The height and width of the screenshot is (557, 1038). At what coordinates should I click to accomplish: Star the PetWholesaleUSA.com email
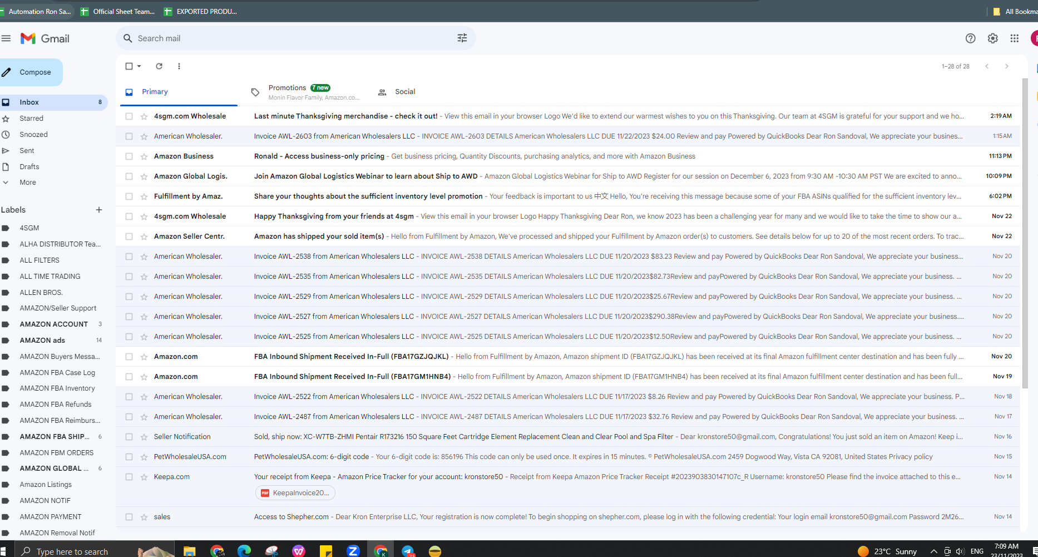click(144, 457)
